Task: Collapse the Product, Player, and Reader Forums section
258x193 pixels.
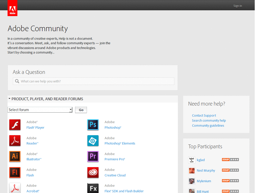Action: [x=10, y=99]
